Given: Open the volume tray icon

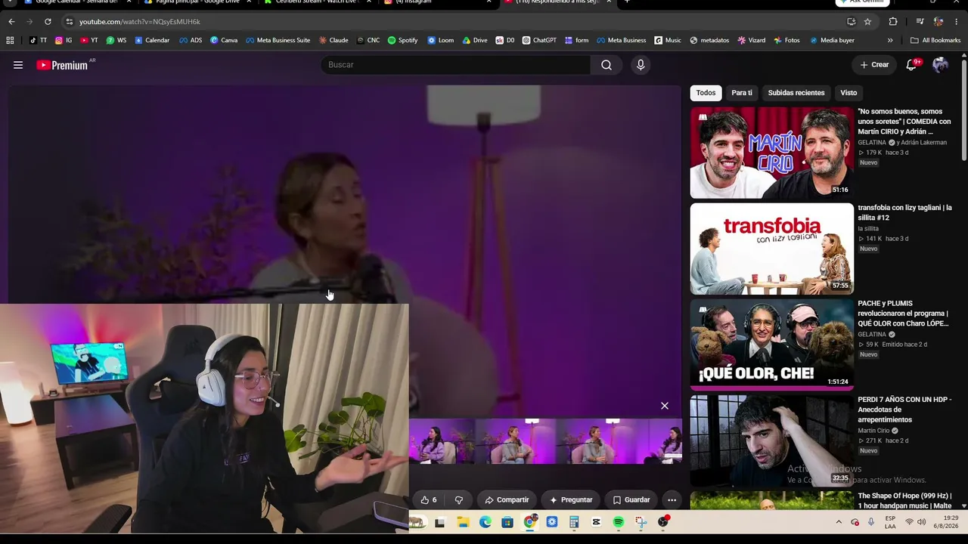Looking at the screenshot, I should 922,522.
